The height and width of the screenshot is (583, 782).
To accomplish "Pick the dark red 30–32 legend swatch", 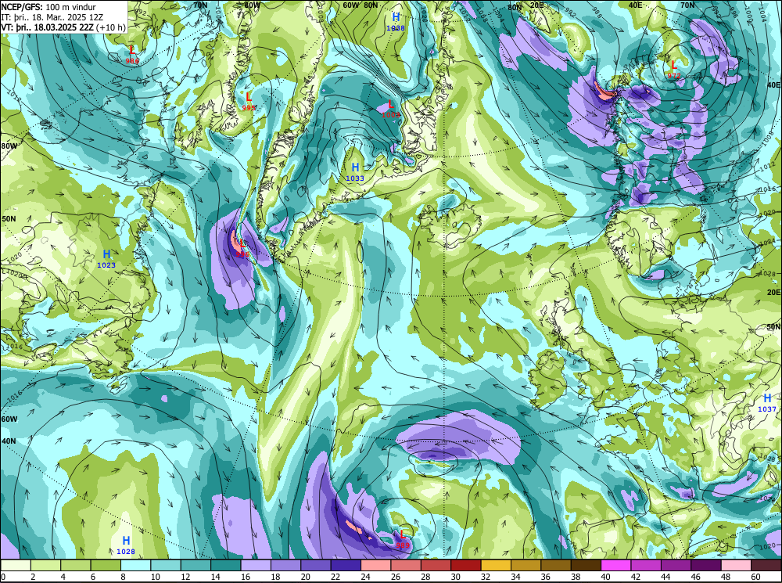I will point(465,565).
